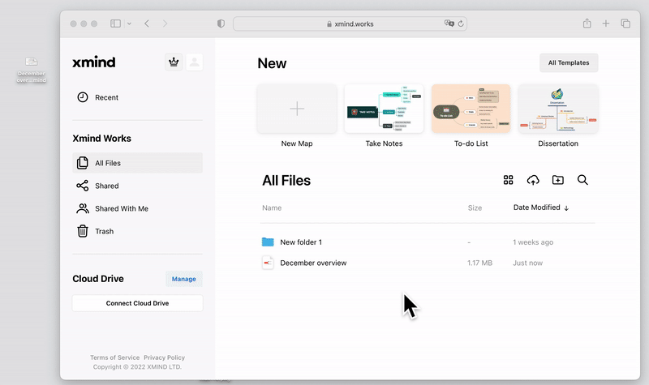The height and width of the screenshot is (385, 649).
Task: Toggle Date Modified sort order
Action: tap(541, 207)
